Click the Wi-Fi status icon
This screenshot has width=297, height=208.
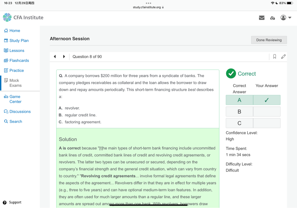[273, 3]
